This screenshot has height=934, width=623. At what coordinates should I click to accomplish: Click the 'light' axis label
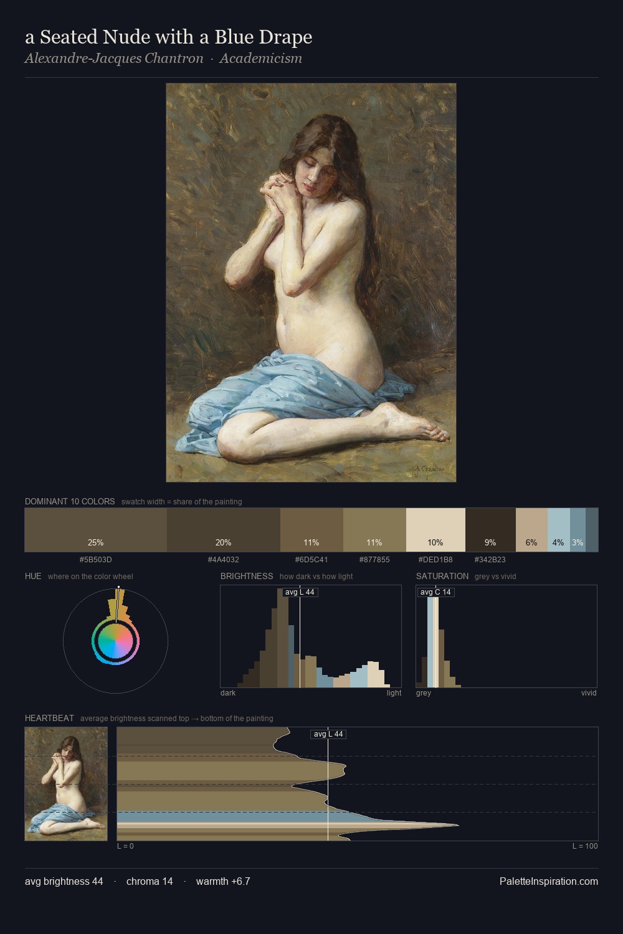tap(394, 693)
